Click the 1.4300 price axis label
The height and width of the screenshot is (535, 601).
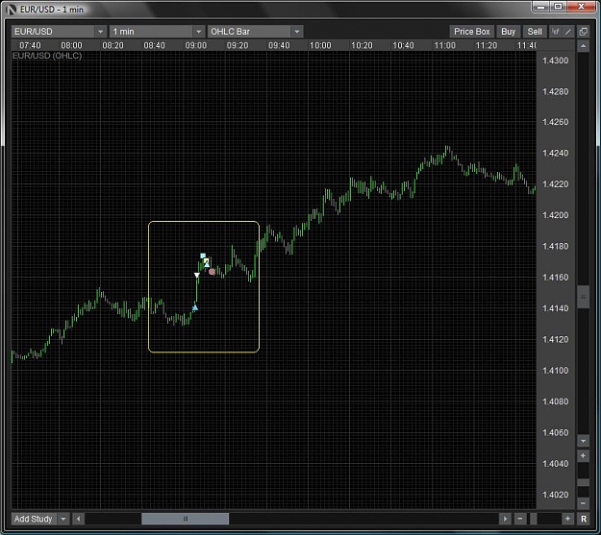[556, 61]
